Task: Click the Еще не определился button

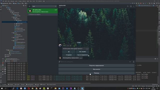Action: click(82, 55)
